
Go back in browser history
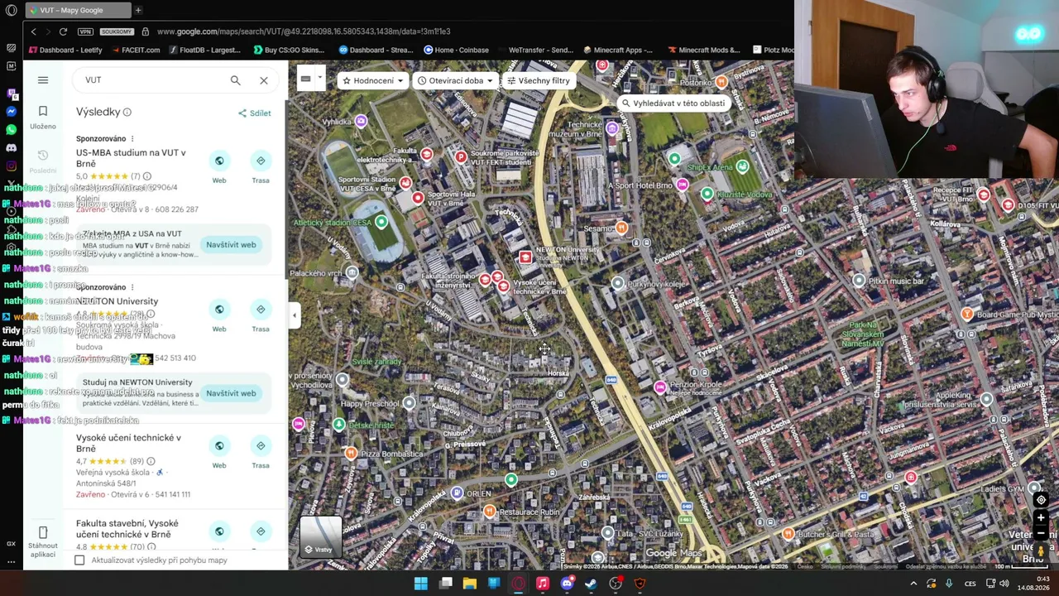point(34,31)
